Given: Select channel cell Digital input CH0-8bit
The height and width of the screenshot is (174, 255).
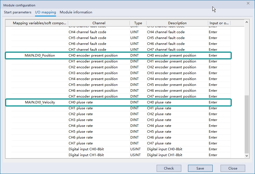Looking at the screenshot, I should click(99, 149).
